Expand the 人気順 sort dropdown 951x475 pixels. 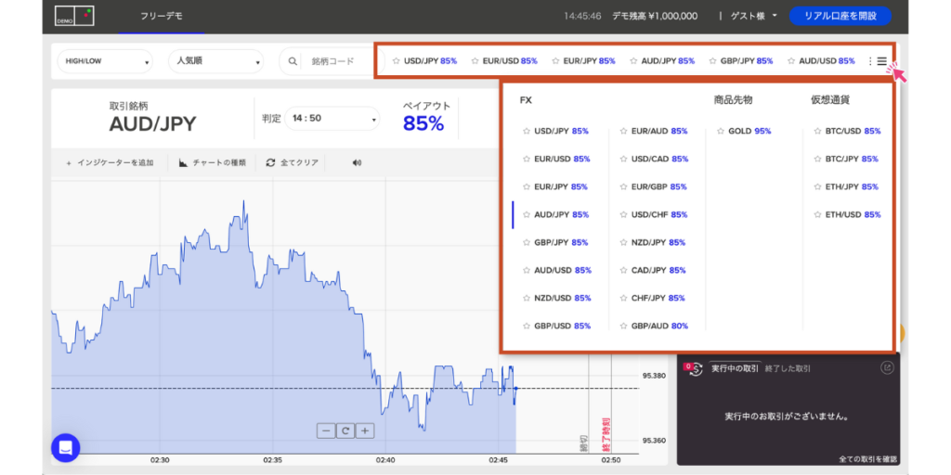point(215,61)
